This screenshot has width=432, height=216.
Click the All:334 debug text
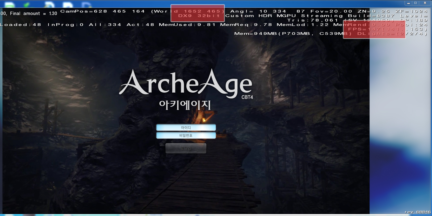pos(105,25)
